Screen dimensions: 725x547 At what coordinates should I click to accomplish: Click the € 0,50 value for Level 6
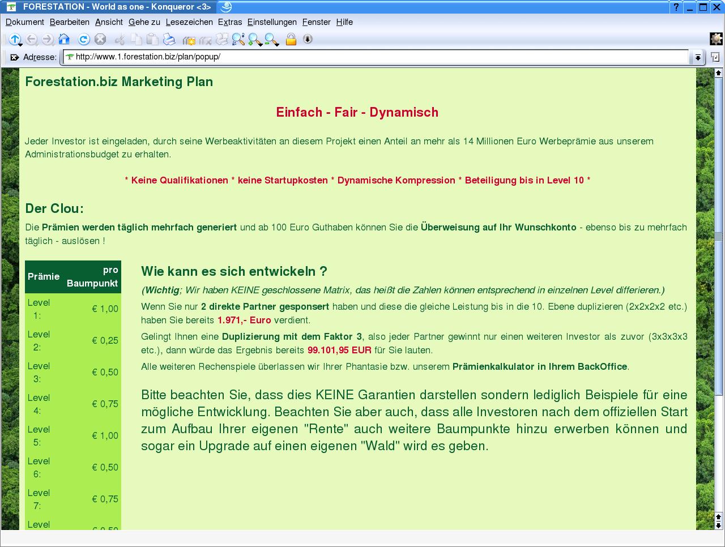[x=105, y=467]
